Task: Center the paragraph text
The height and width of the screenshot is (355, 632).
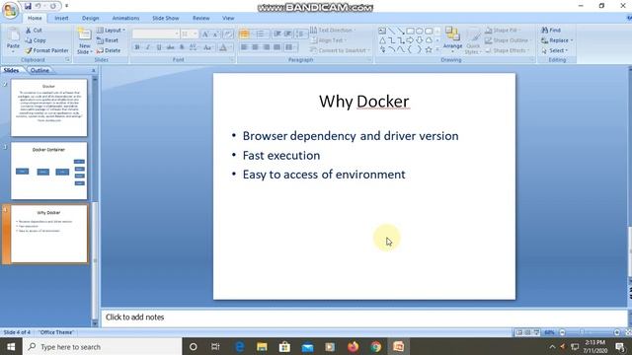Action: click(255, 47)
